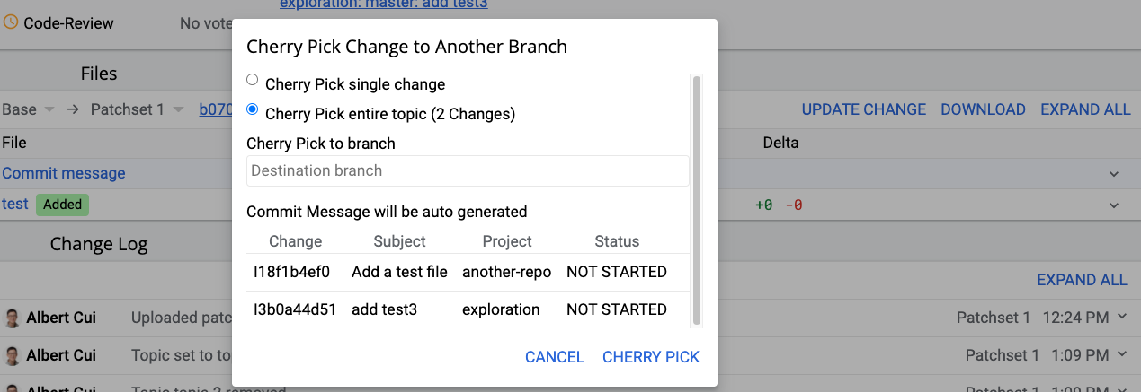The width and height of the screenshot is (1141, 392).
Task: Click the DOWNLOAD link
Action: (983, 109)
